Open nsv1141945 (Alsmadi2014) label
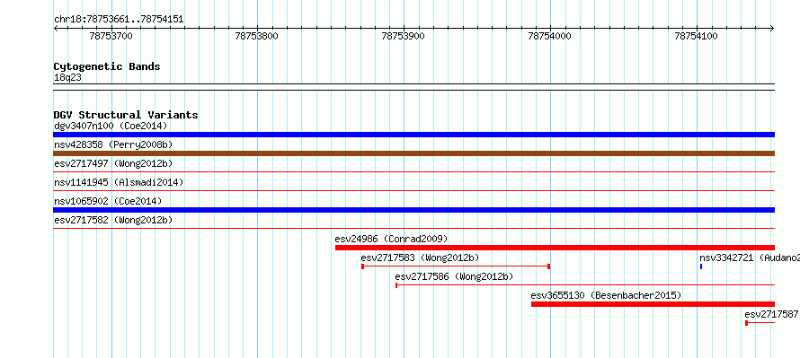Screen dimensions: 800x358 click(119, 182)
